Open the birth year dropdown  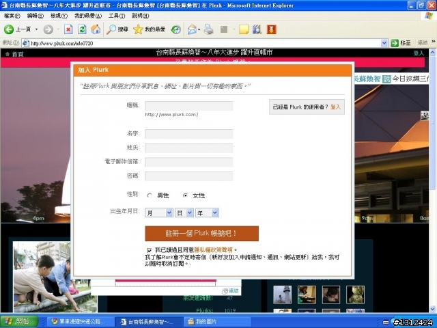point(207,213)
